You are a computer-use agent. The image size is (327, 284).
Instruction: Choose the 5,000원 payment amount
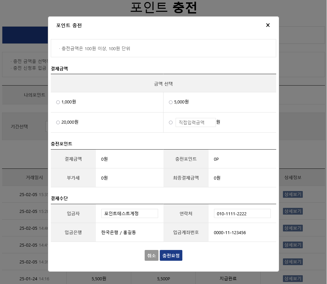[171, 102]
